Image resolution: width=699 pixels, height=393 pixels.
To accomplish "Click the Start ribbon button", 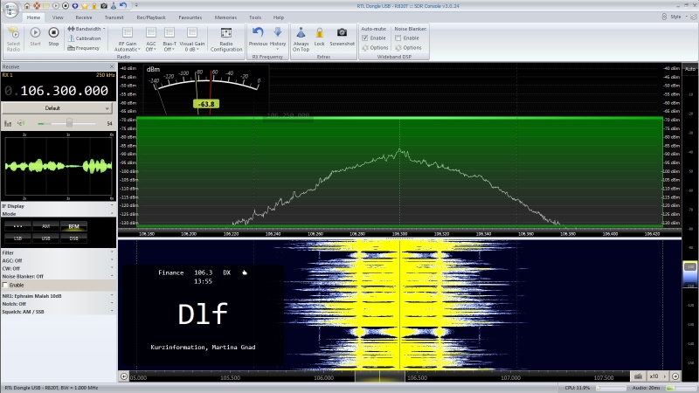I will click(x=35, y=36).
